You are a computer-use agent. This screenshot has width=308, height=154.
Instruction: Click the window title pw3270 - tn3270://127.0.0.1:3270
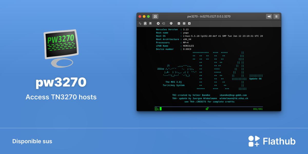click(x=209, y=16)
